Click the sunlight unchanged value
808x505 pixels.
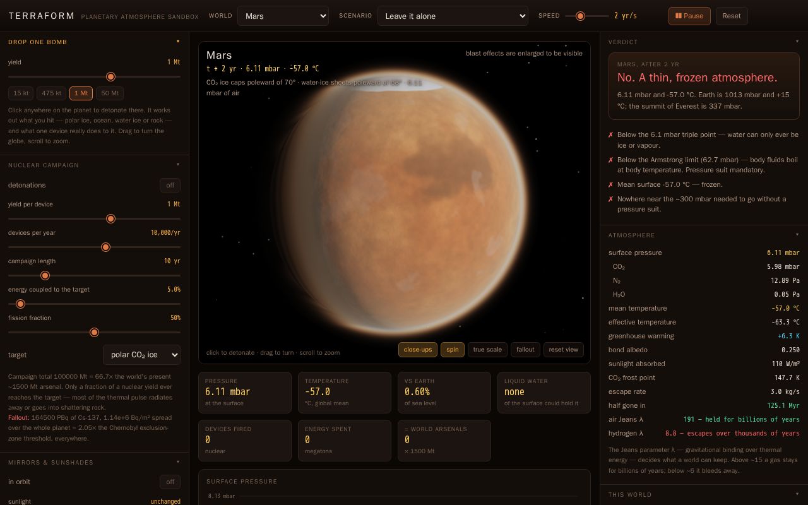(x=165, y=501)
